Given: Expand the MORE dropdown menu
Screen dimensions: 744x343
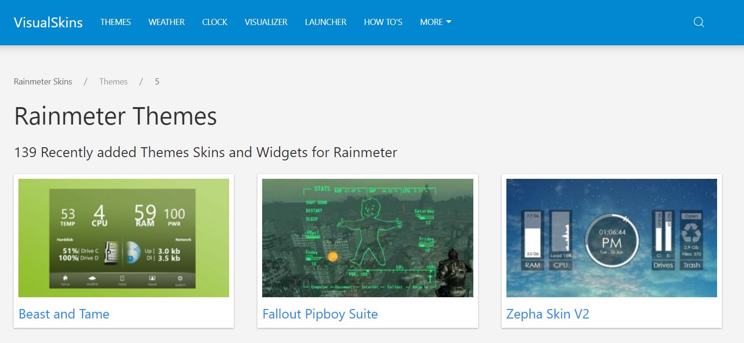Looking at the screenshot, I should pos(435,22).
